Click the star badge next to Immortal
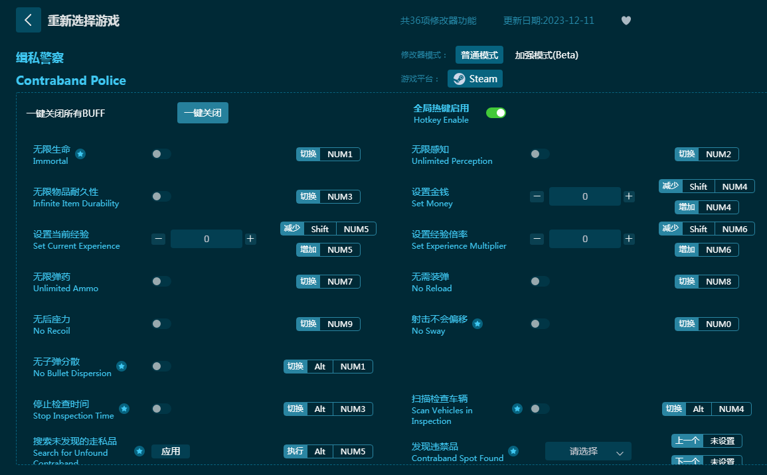This screenshot has width=767, height=475. click(x=81, y=154)
